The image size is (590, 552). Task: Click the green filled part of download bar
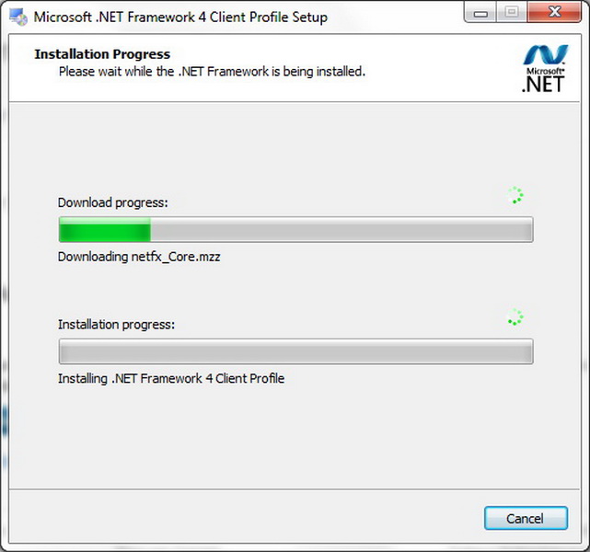click(104, 230)
